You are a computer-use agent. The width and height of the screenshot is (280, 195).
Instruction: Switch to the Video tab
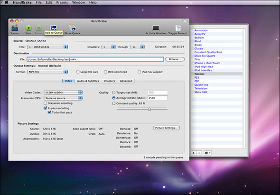tap(68, 81)
